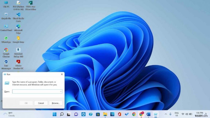The width and height of the screenshot is (210, 118).
Task: Focus the Open text field in Run
Action: (x=37, y=92)
